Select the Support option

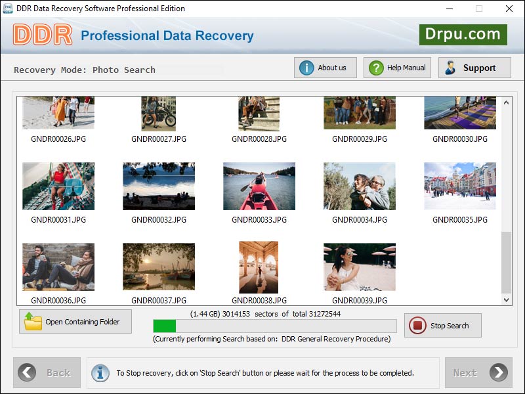click(474, 67)
